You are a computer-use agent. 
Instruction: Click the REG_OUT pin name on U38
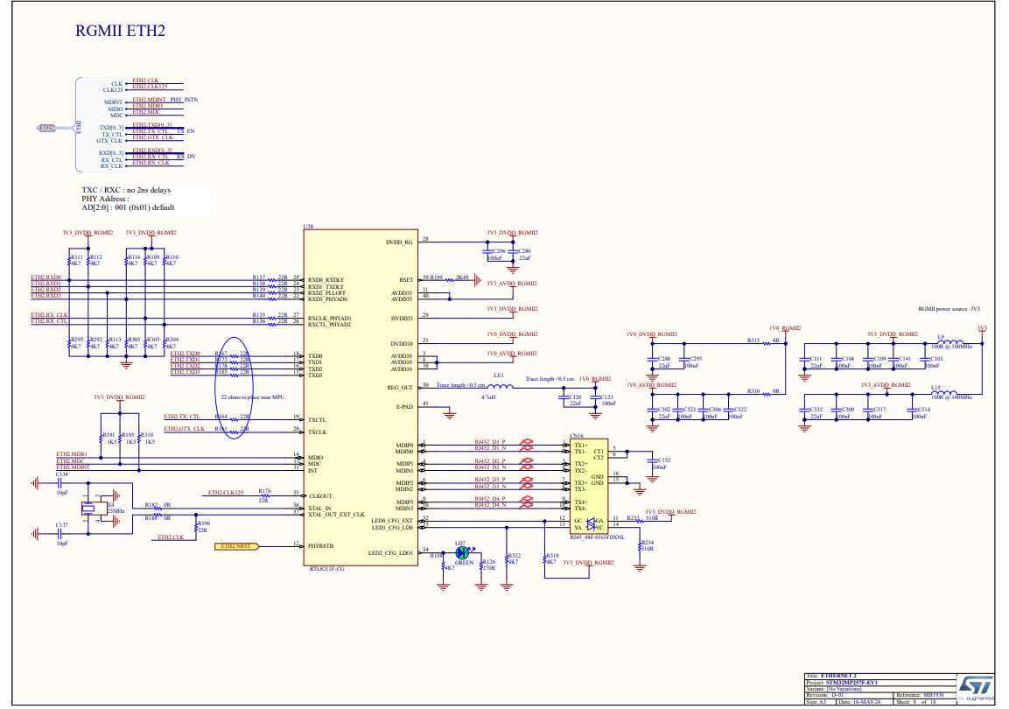[400, 387]
